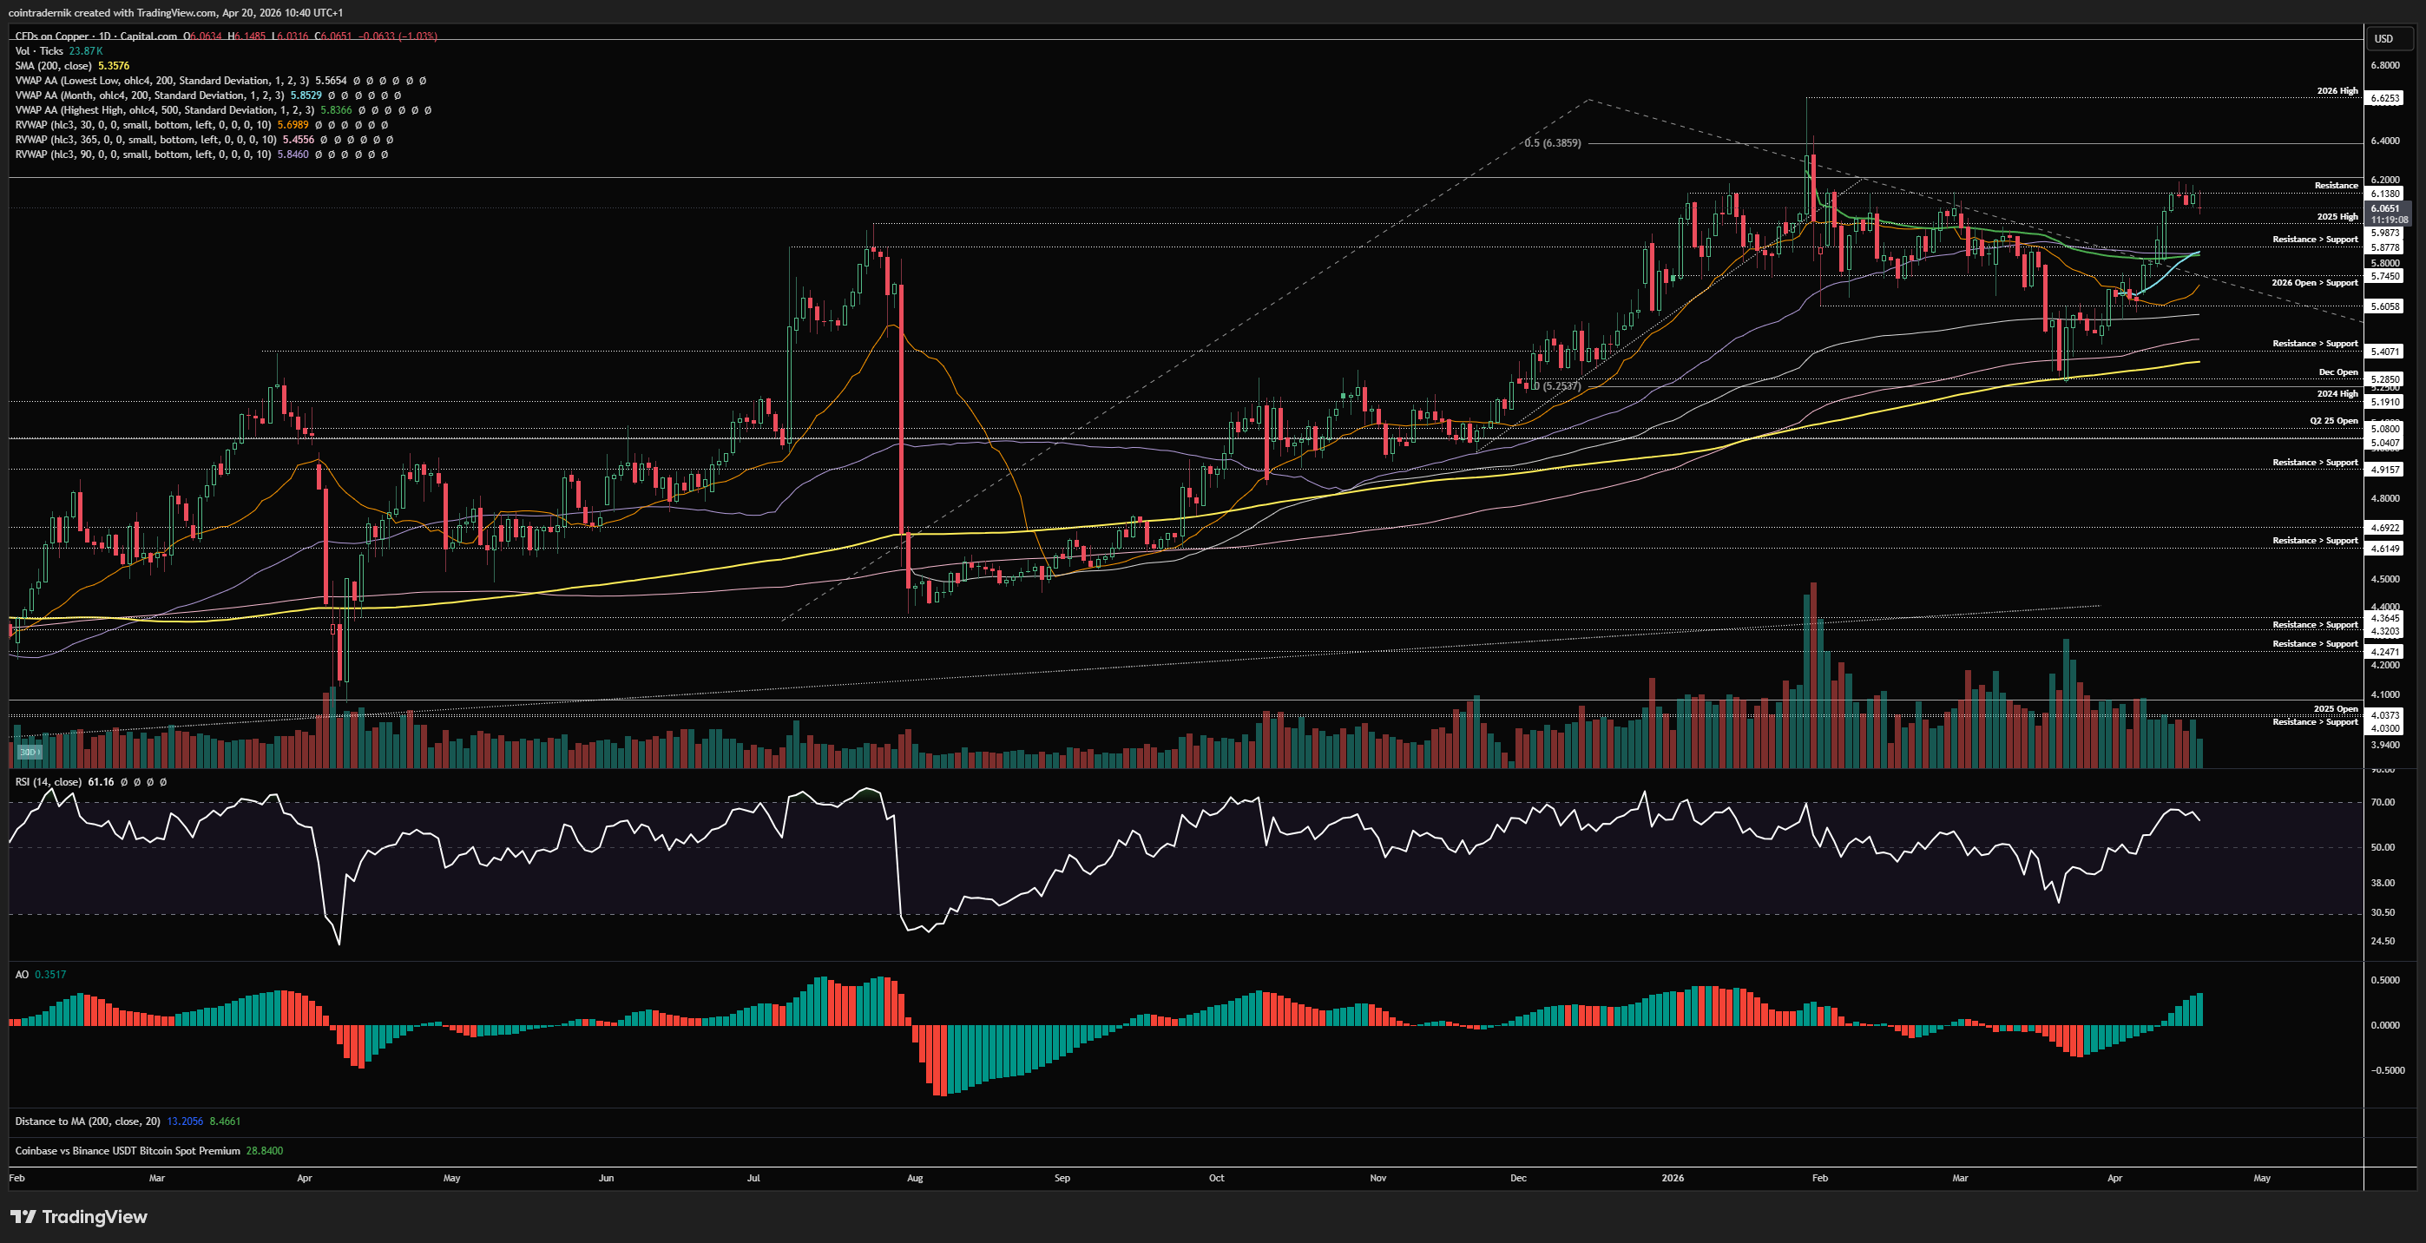The width and height of the screenshot is (2426, 1243).
Task: Select the Vol · Ticks legend entry
Action: (x=38, y=51)
